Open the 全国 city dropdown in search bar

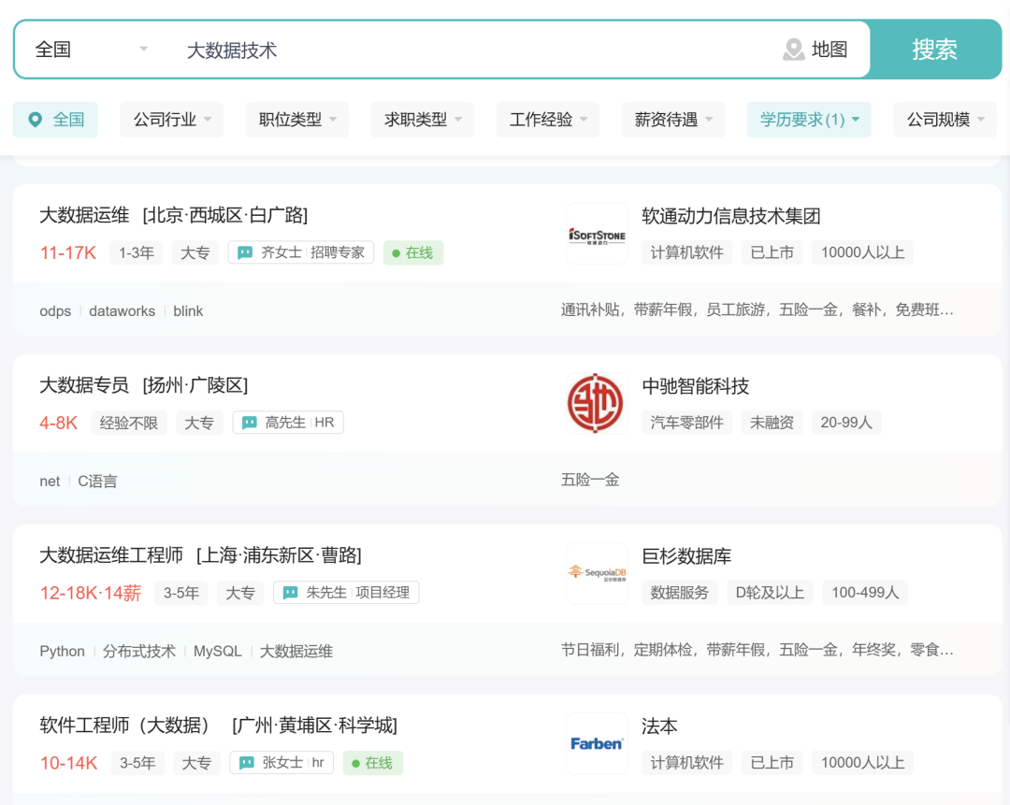point(91,50)
